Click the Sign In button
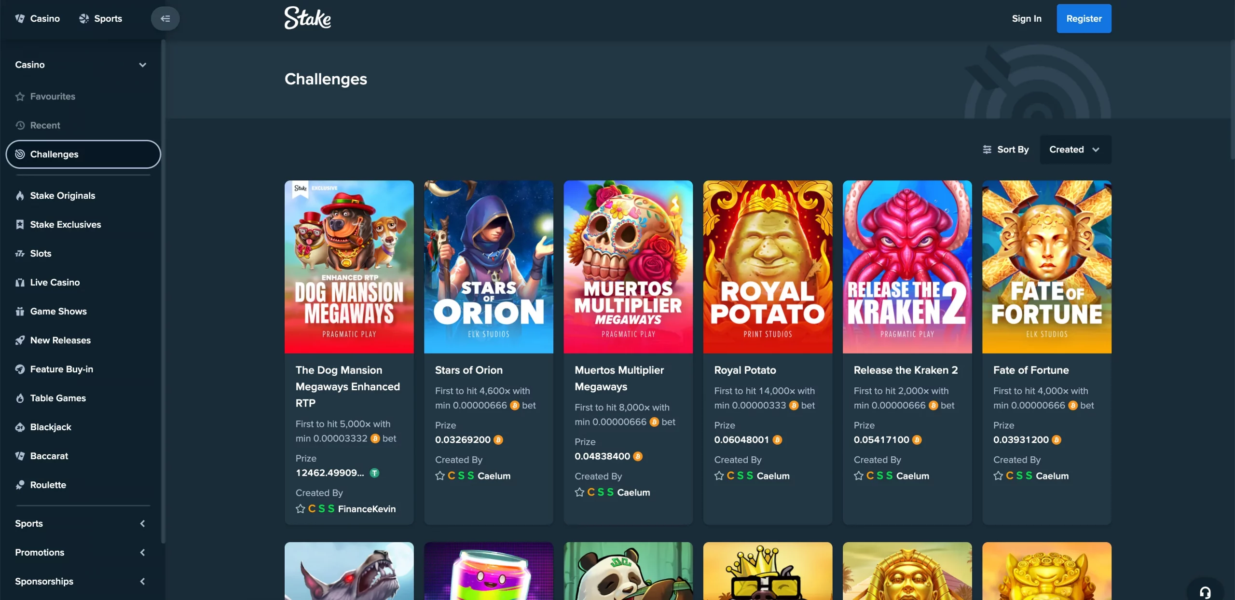 (x=1027, y=18)
